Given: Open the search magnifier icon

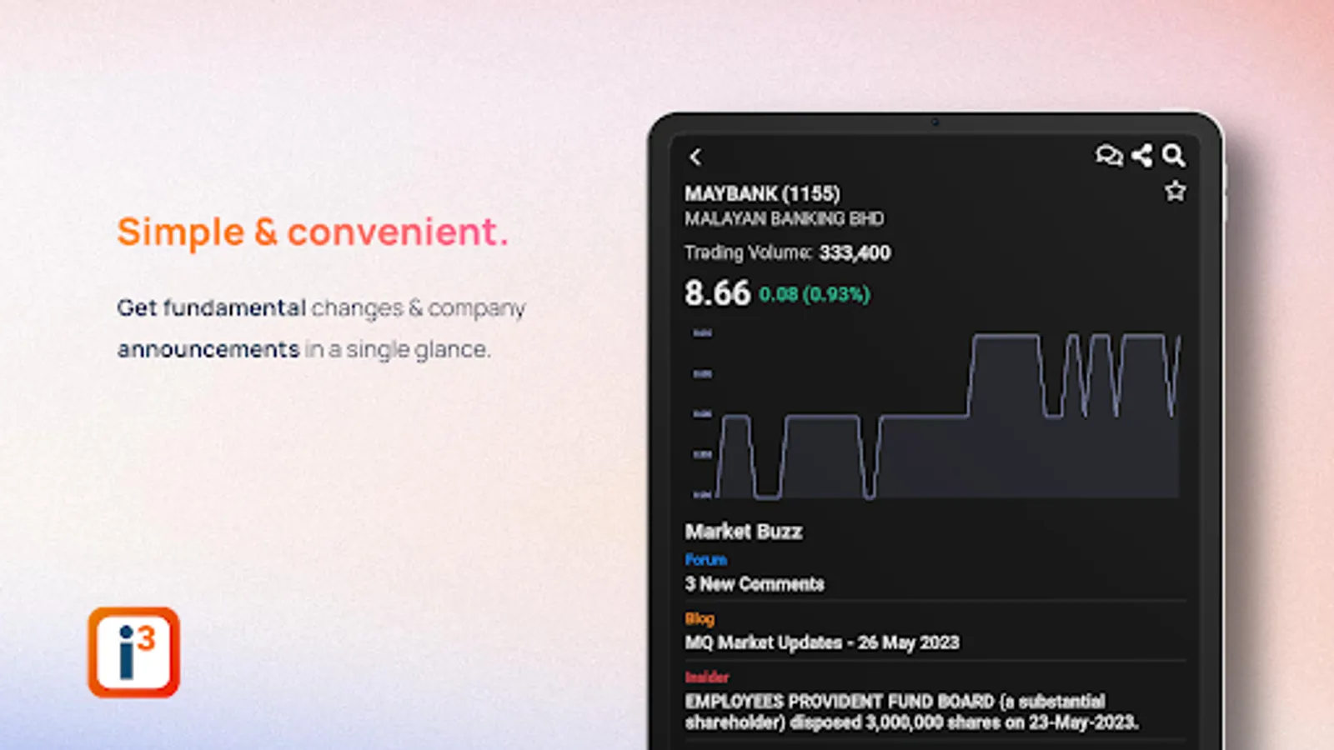Looking at the screenshot, I should 1173,156.
